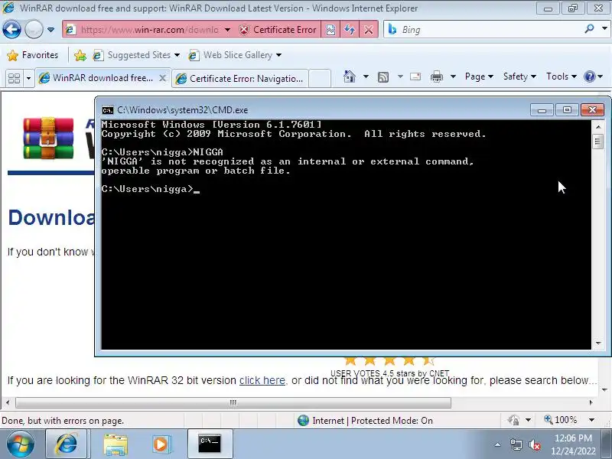Expand the Print options dropdown arrow

point(453,76)
